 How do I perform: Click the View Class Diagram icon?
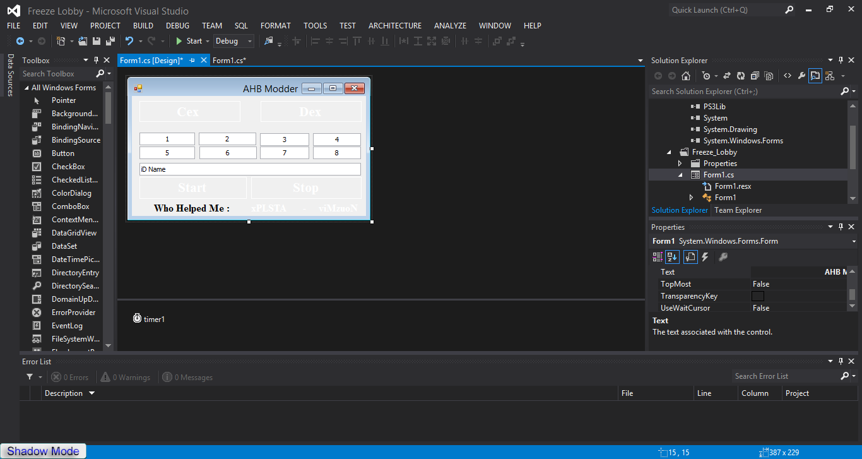tap(829, 76)
